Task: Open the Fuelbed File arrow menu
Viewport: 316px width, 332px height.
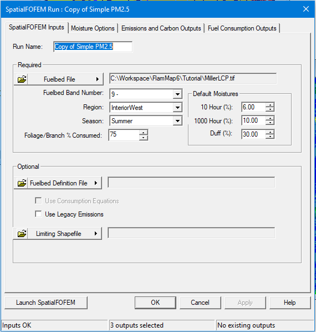Action: coord(98,79)
